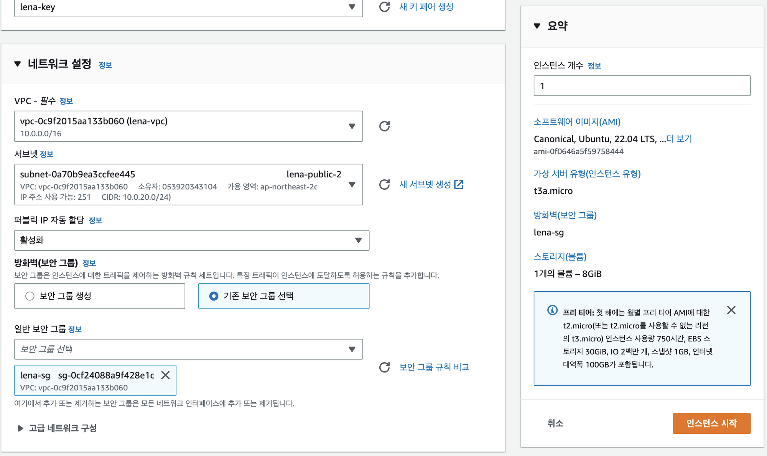This screenshot has width=767, height=456.
Task: Select the 보안 그룹 생성 radio option
Action: click(x=30, y=296)
